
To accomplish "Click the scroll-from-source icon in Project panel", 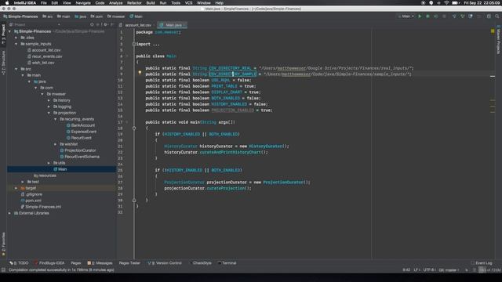I will pos(92,24).
